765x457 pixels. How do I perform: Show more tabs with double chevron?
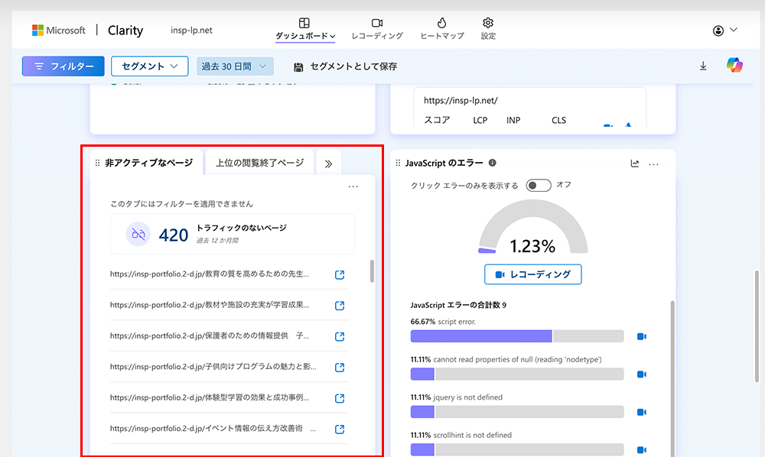pyautogui.click(x=329, y=164)
